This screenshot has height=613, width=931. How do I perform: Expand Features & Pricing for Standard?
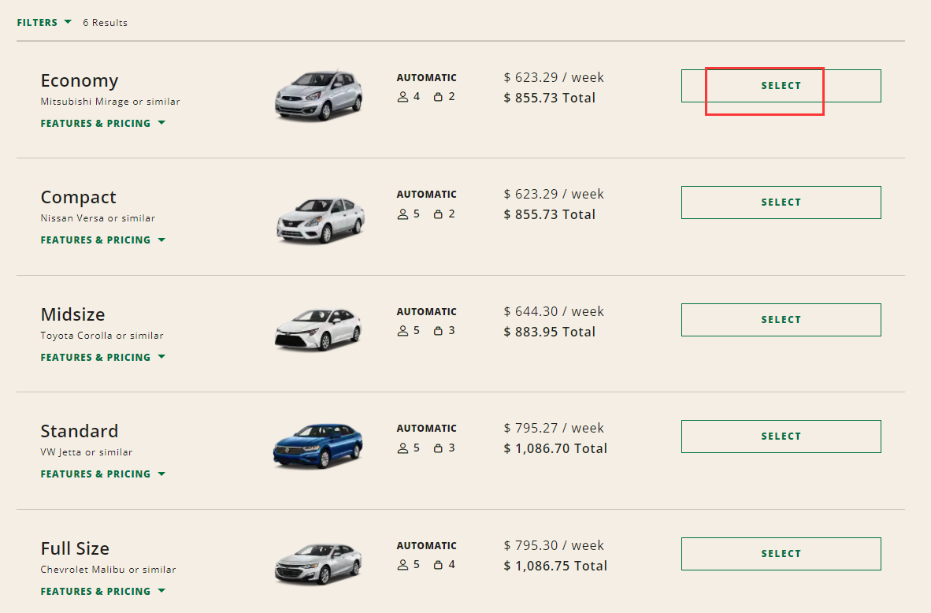click(x=102, y=474)
